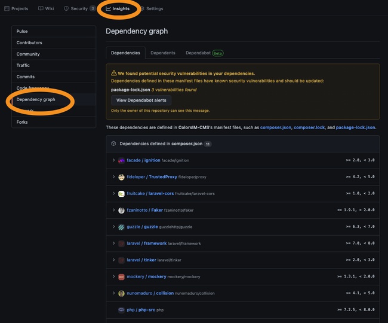This screenshot has height=323, width=388.
Task: Click the facade/ignition avatar icon
Action: [121, 160]
